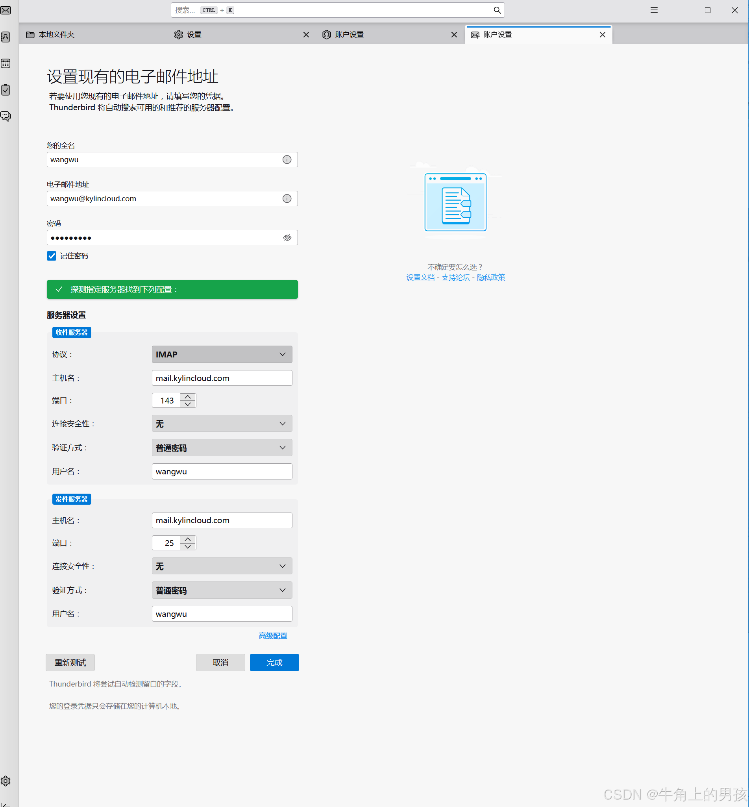Open the 高级配置 link
This screenshot has height=807, width=749.
click(x=273, y=635)
